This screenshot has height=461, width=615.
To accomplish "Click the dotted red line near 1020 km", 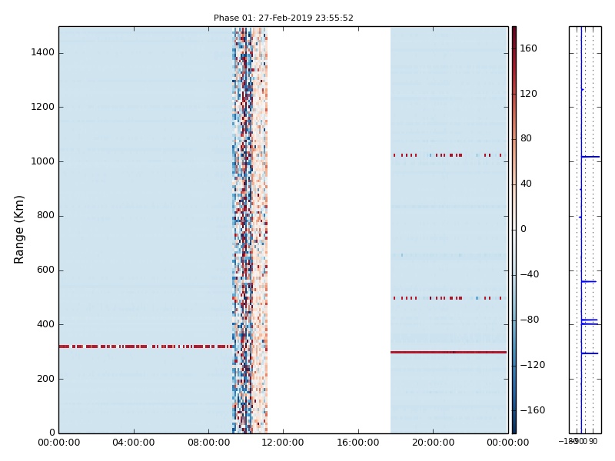I will pos(448,155).
